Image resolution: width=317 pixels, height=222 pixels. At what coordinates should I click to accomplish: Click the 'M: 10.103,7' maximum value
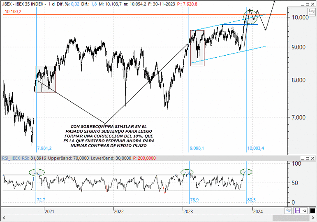(x=110, y=4)
